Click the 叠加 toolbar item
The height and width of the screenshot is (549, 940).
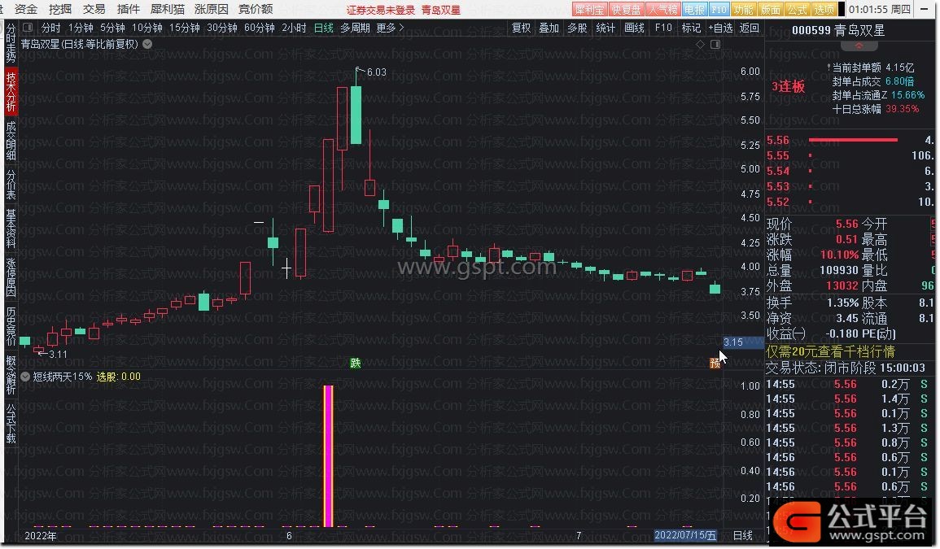(549, 28)
